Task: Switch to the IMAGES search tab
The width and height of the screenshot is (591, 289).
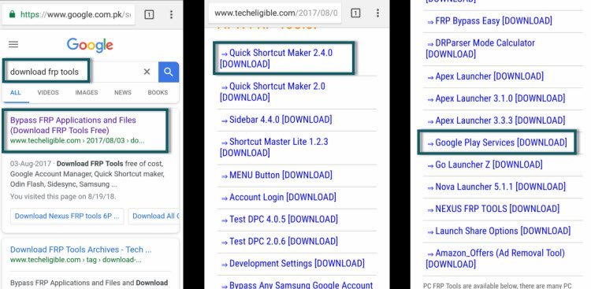Action: 87,92
